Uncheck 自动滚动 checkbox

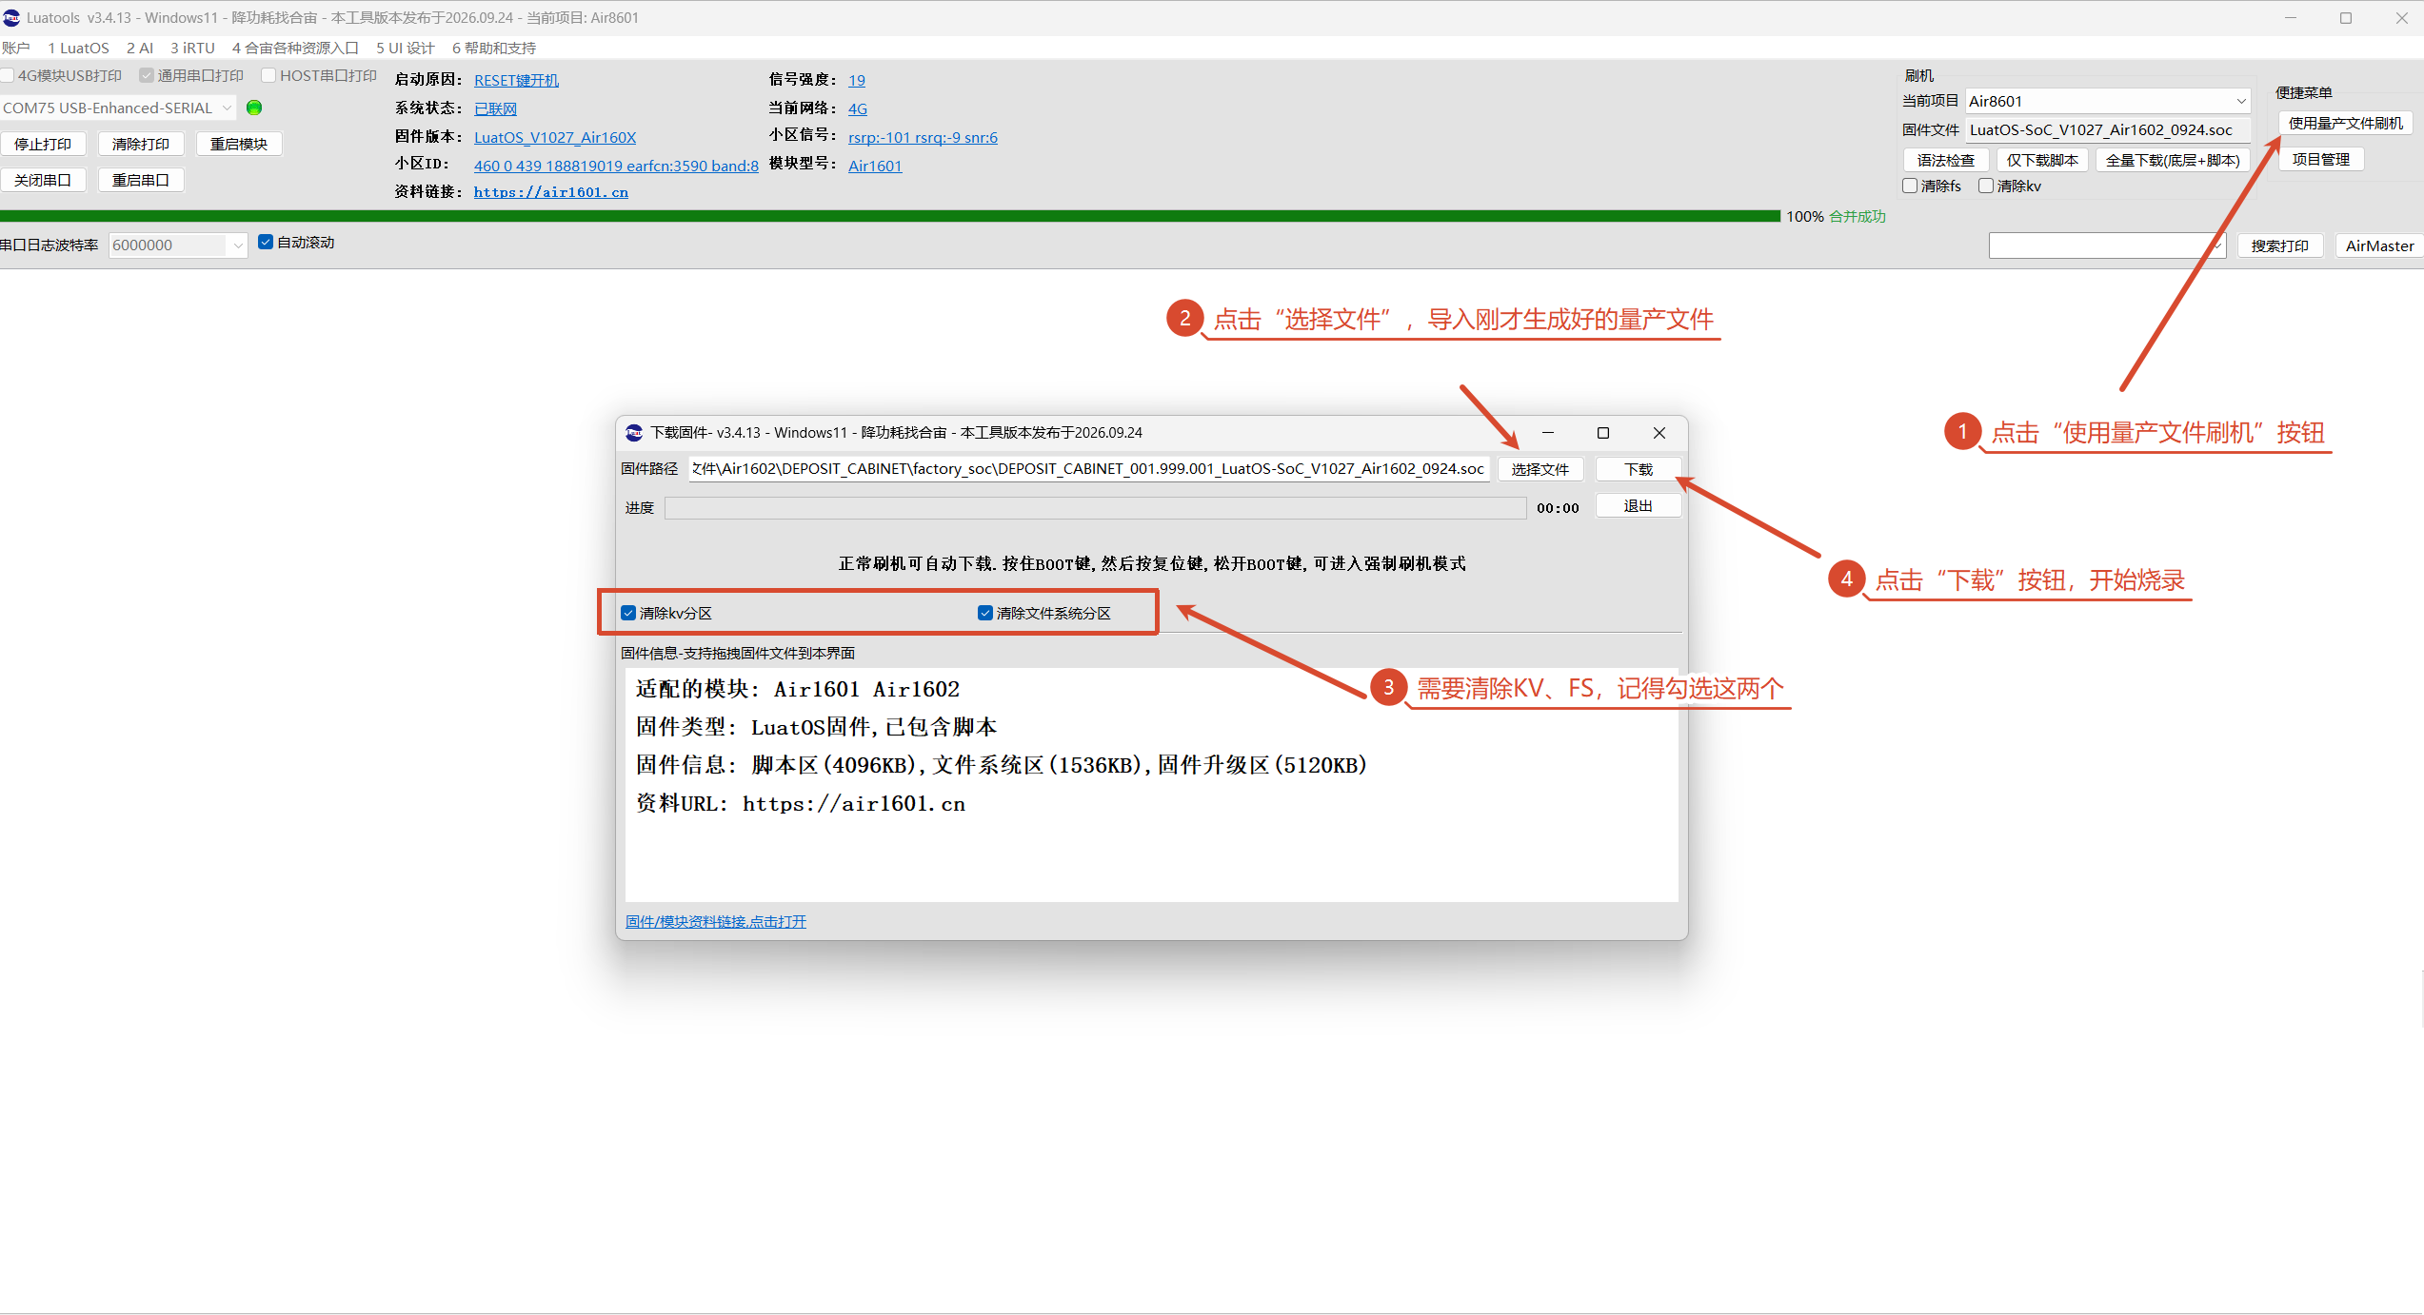pos(266,243)
